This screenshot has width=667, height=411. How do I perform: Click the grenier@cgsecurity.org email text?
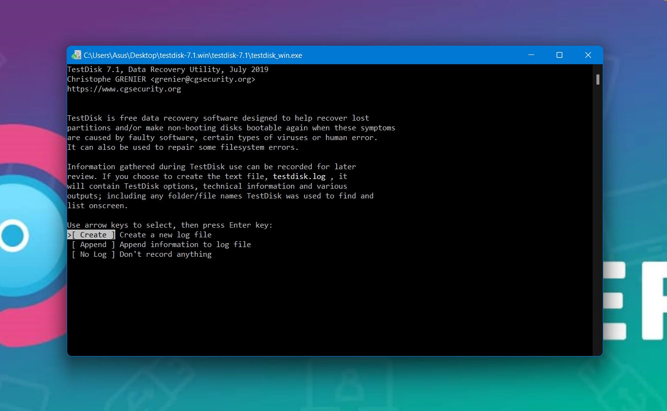(x=203, y=79)
